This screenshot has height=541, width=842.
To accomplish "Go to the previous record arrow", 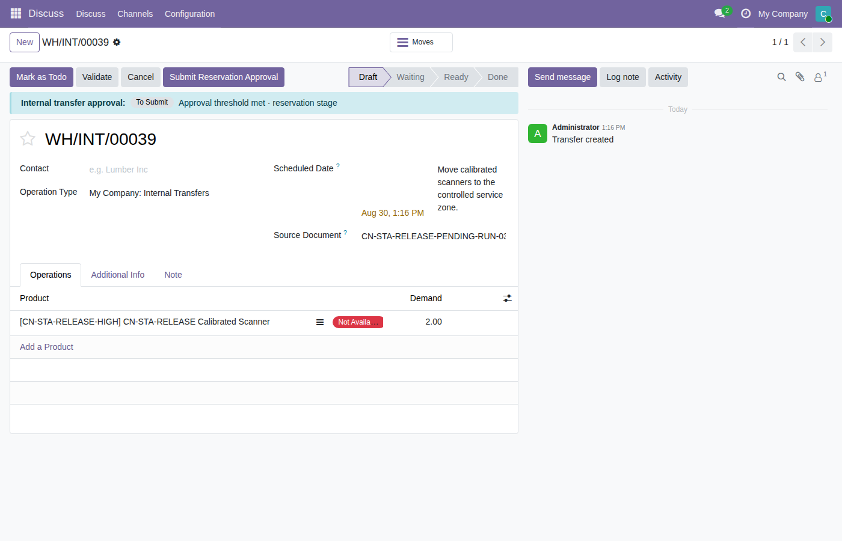I will [x=803, y=42].
